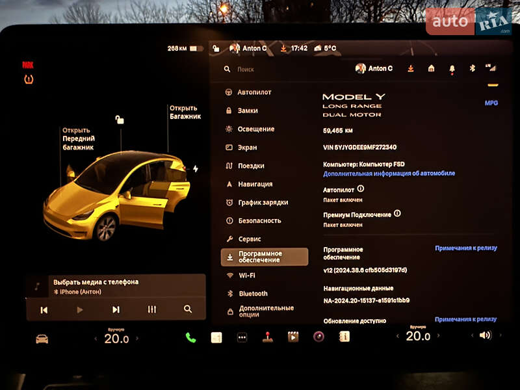Tap info icon next to Автопилот
This screenshot has height=390, width=520.
point(361,189)
